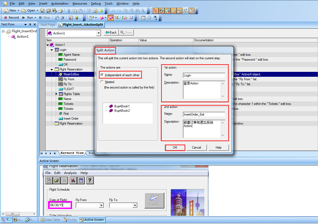Collapse the Action1 root row

[x=47, y=45]
